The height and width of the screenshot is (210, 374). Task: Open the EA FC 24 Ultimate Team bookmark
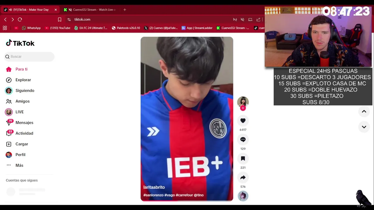91,28
